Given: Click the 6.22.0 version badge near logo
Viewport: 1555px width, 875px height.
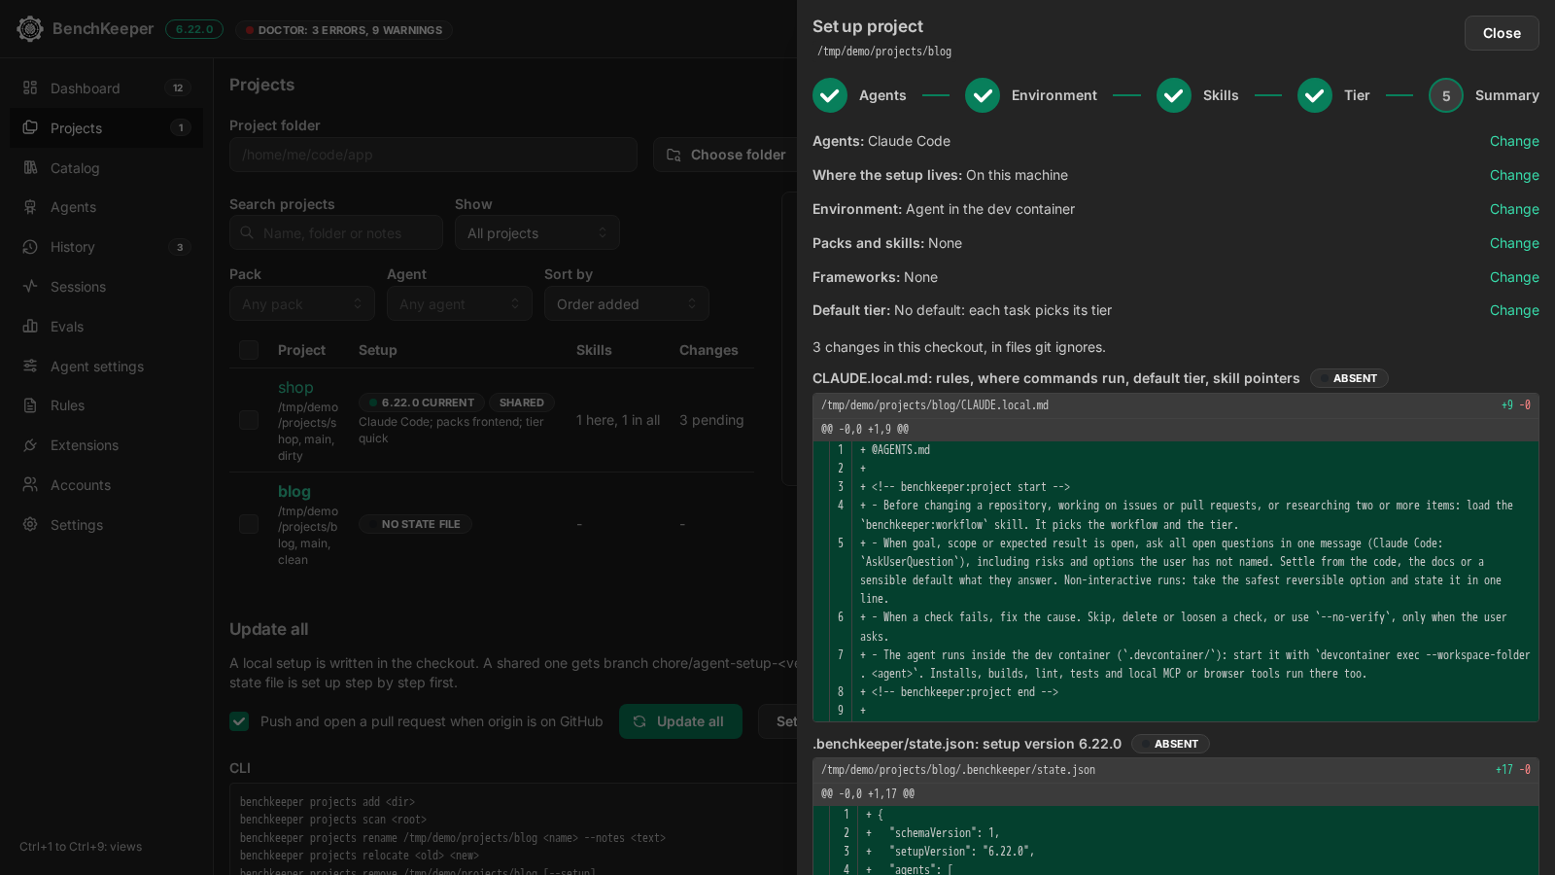Looking at the screenshot, I should pos(194,29).
